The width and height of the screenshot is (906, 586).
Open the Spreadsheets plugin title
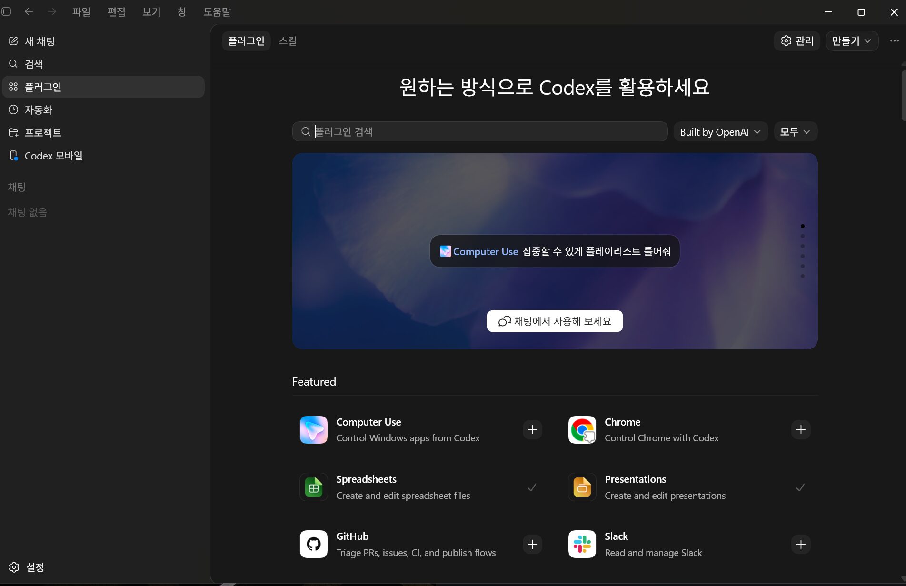(x=366, y=479)
